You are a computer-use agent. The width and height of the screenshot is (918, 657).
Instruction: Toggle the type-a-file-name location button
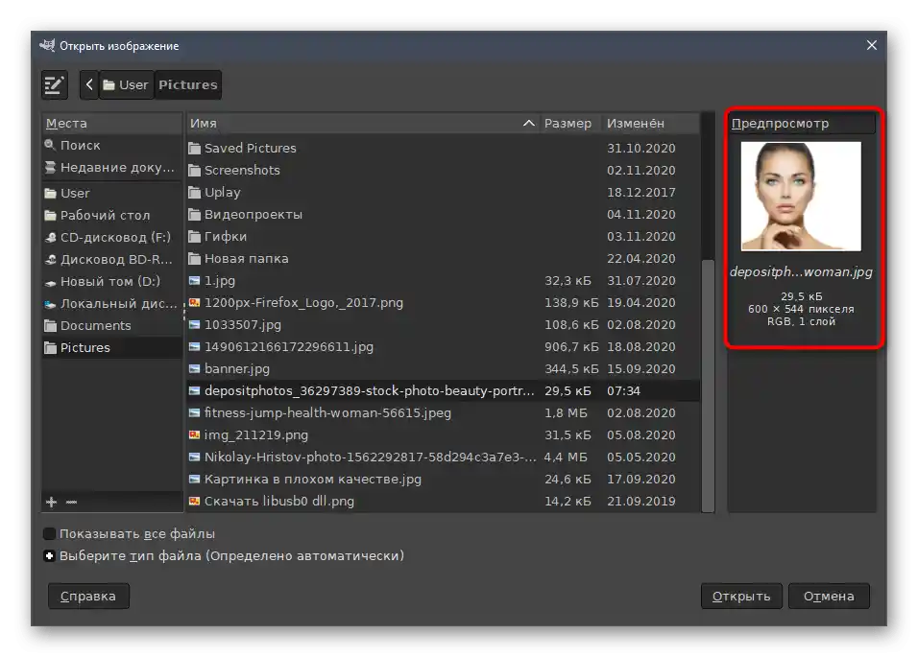click(x=55, y=84)
